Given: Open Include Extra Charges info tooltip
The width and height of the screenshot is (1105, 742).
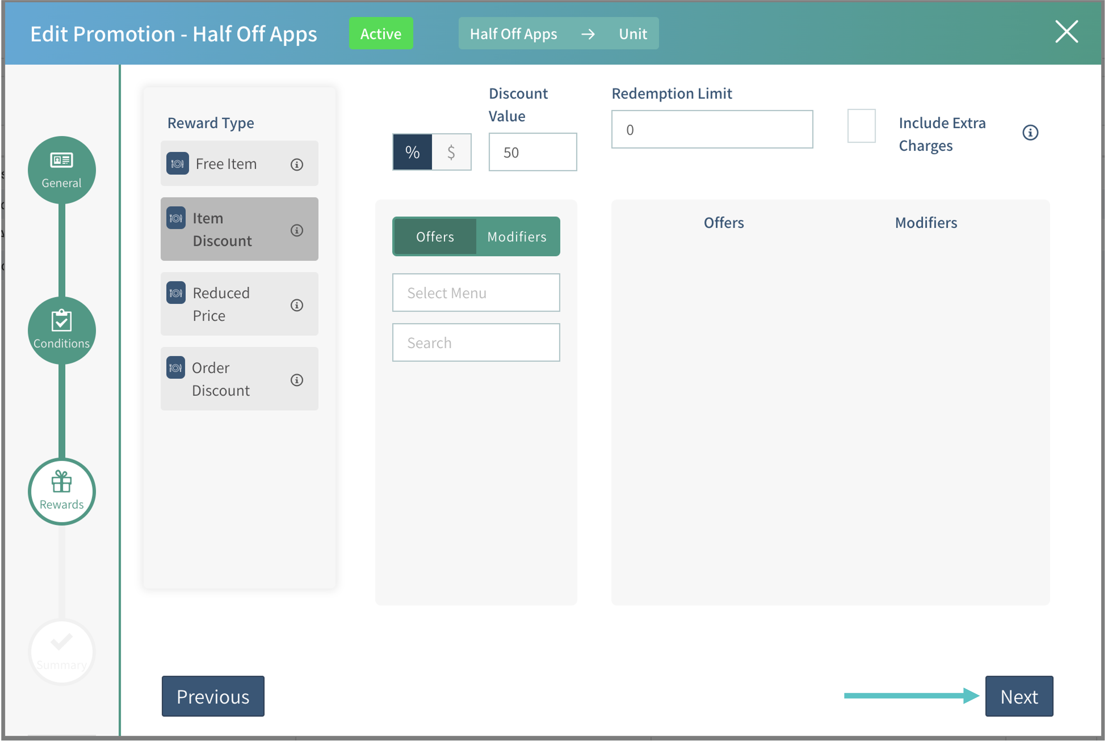Looking at the screenshot, I should [x=1030, y=132].
